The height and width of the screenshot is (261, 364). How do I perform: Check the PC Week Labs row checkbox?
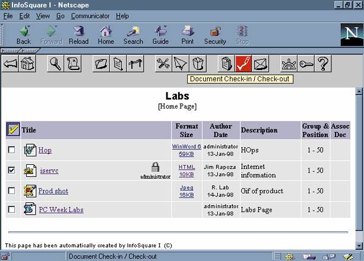pos(12,209)
